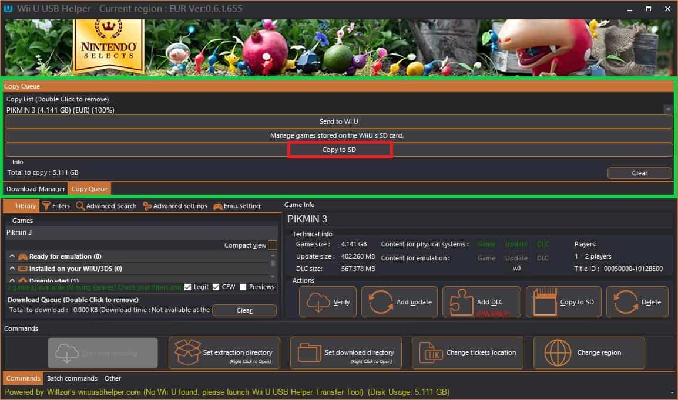Select PIKMIN 3 entry in Copy List
The height and width of the screenshot is (400, 678).
[x=60, y=110]
